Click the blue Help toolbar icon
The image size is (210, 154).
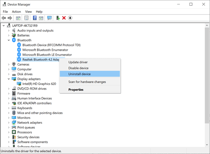(x=35, y=18)
